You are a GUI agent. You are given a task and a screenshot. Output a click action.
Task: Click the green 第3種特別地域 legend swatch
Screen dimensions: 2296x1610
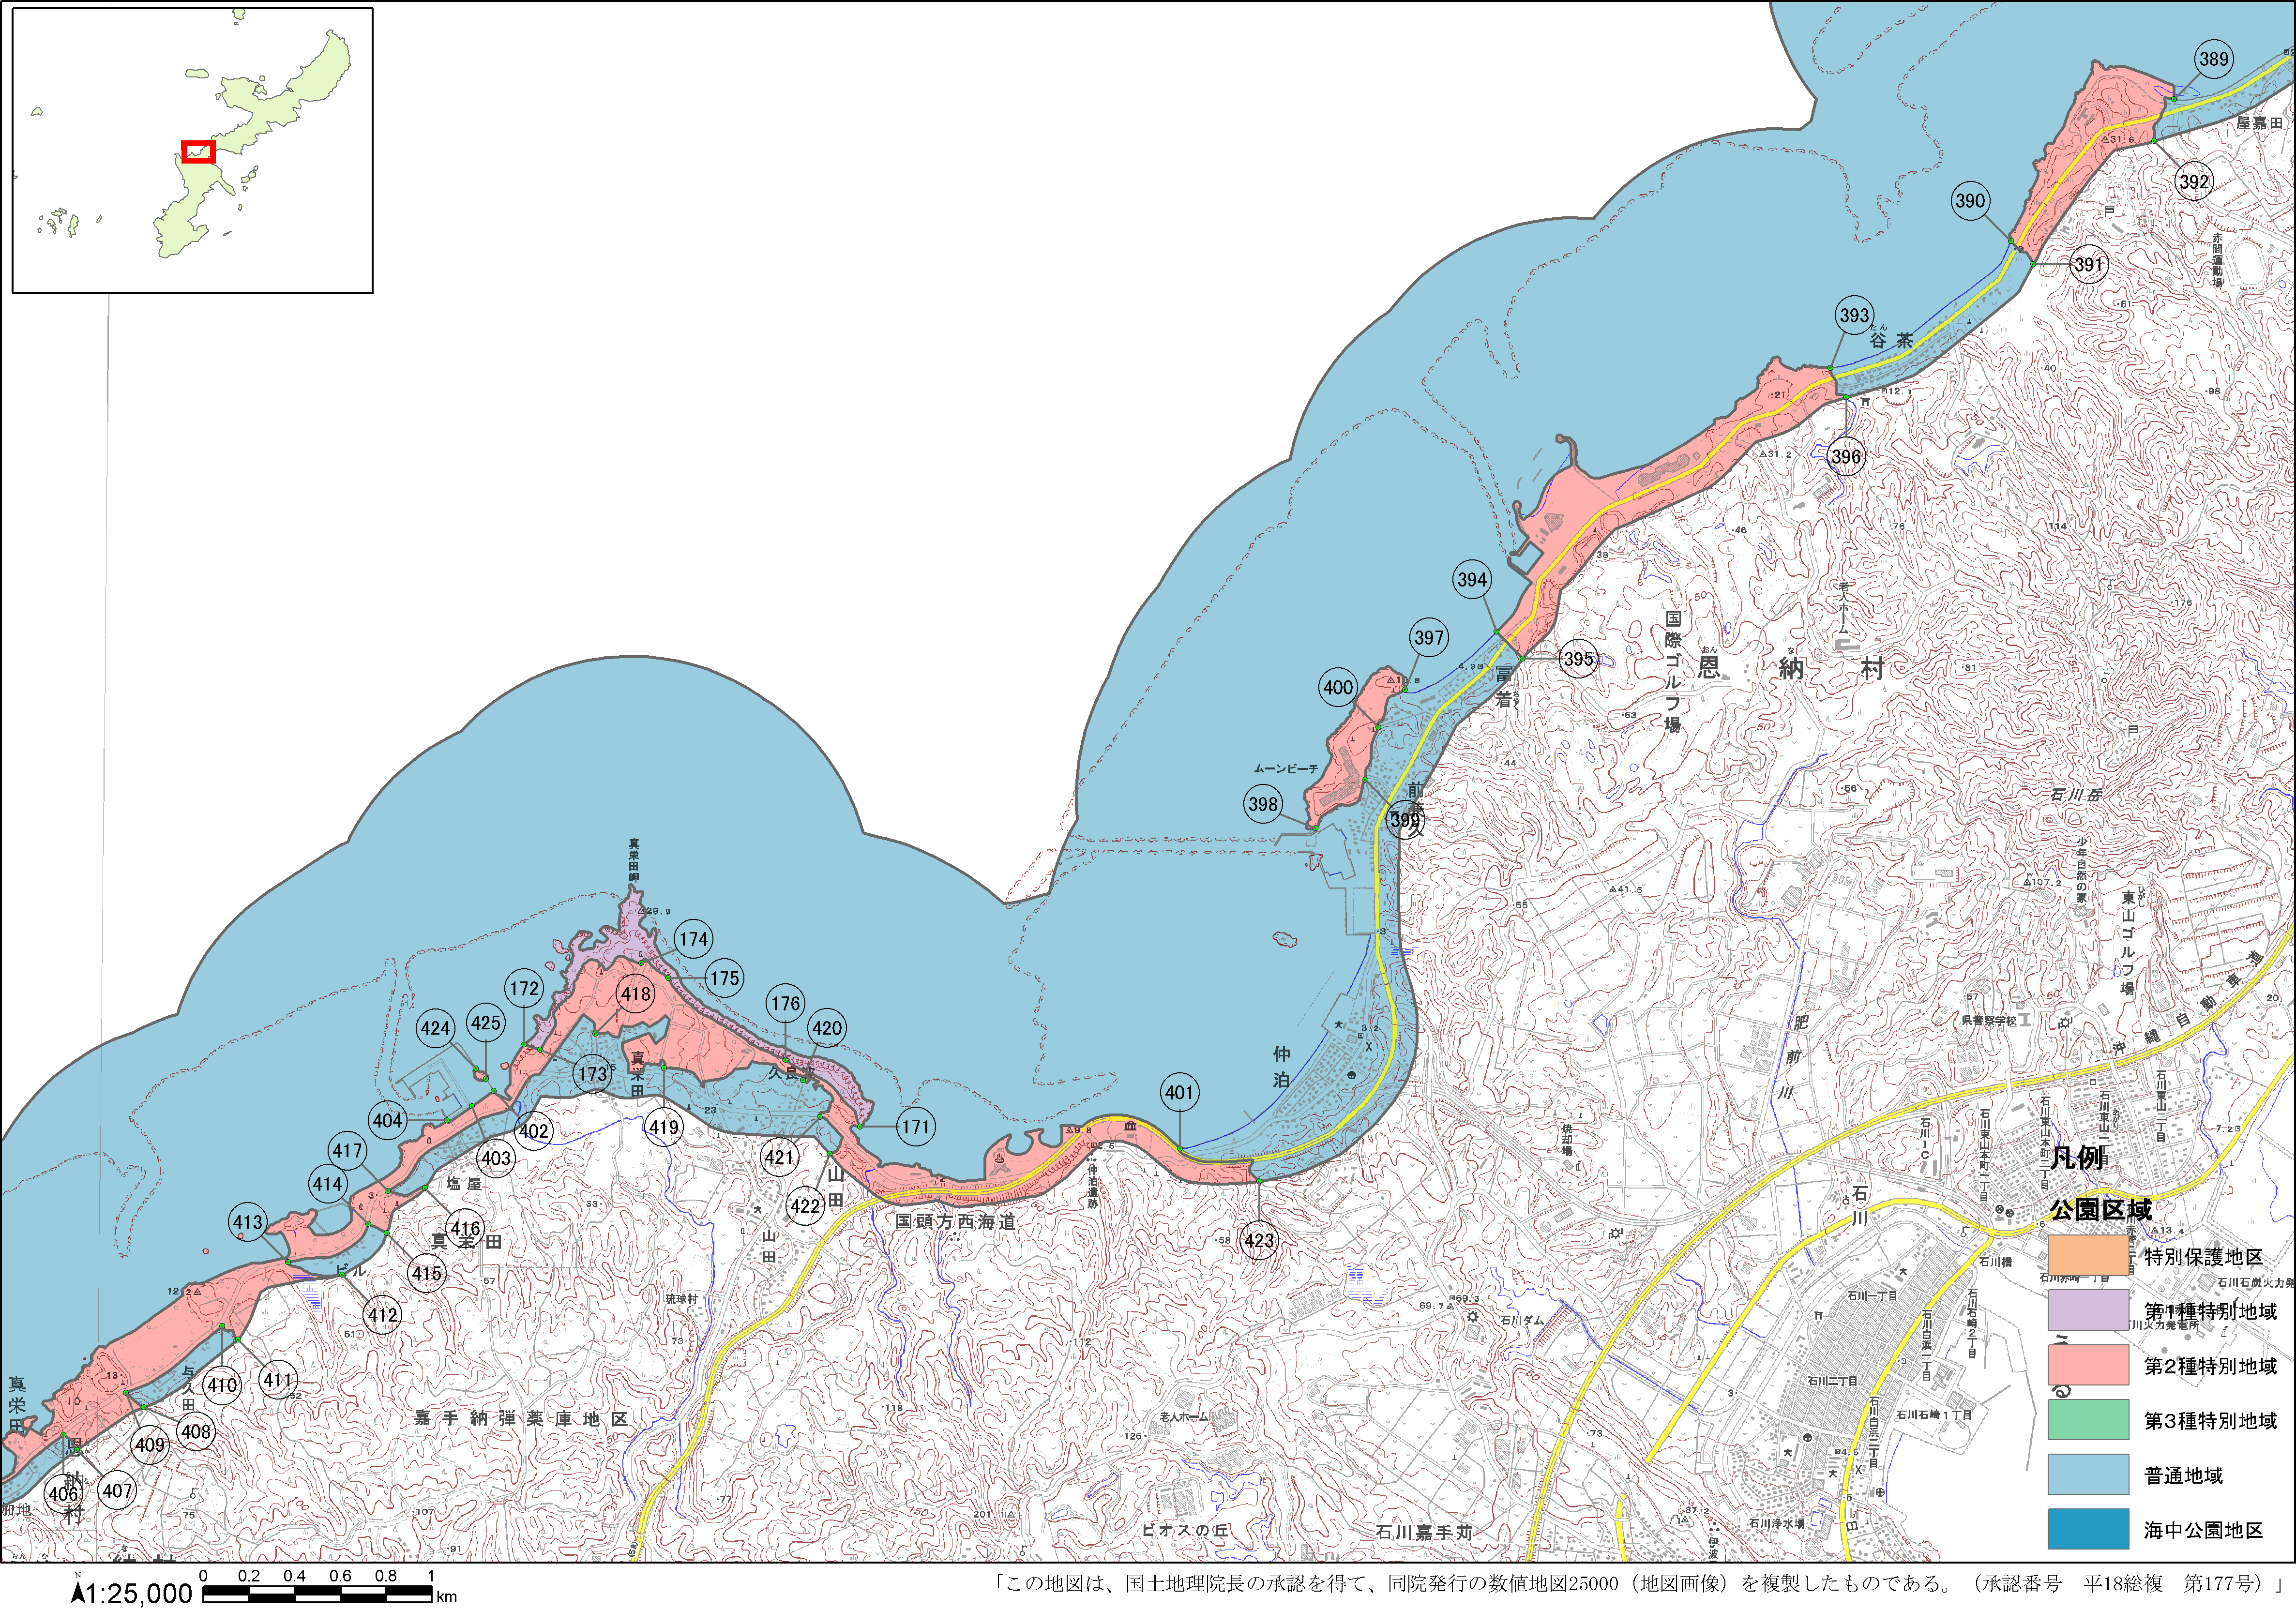coord(2088,1420)
